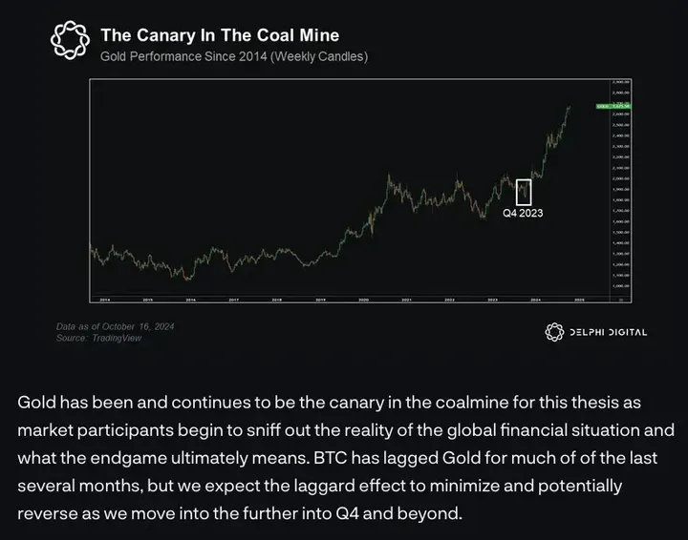Image resolution: width=688 pixels, height=540 pixels.
Task: Click the 2,000.00 level on the price axis
Action: [x=620, y=178]
